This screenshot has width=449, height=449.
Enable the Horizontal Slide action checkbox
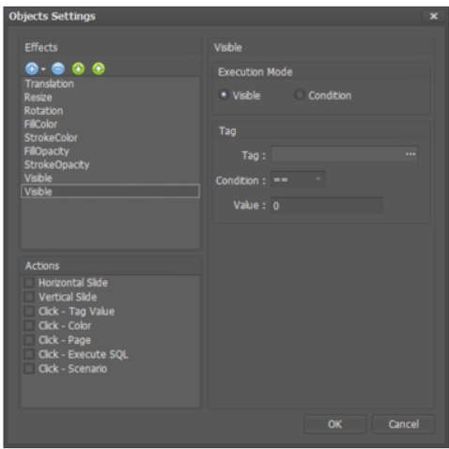point(29,283)
